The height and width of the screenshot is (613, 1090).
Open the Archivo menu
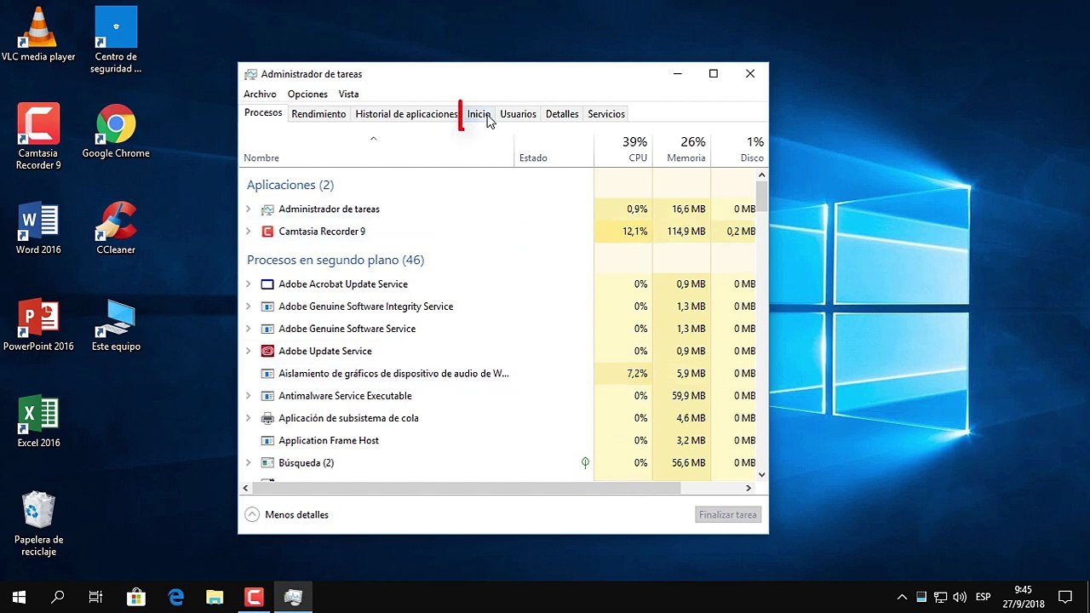[260, 95]
